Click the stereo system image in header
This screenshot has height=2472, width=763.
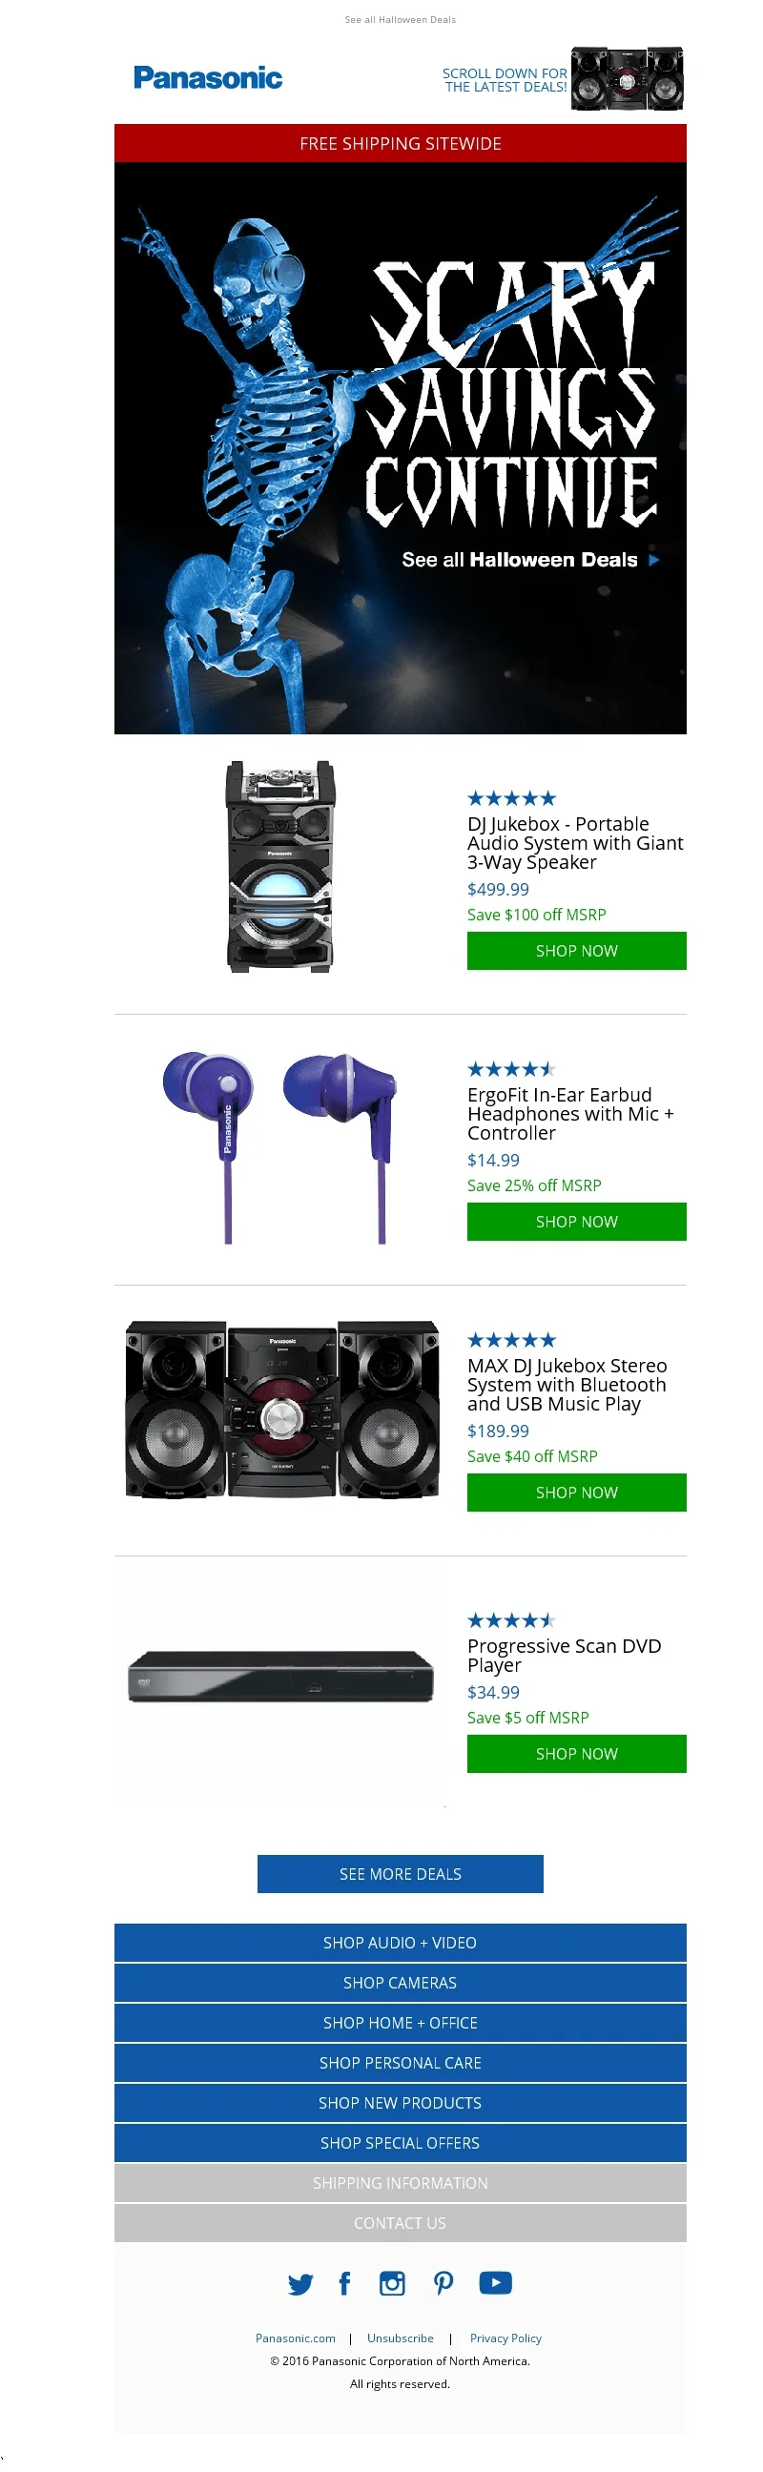tap(627, 78)
